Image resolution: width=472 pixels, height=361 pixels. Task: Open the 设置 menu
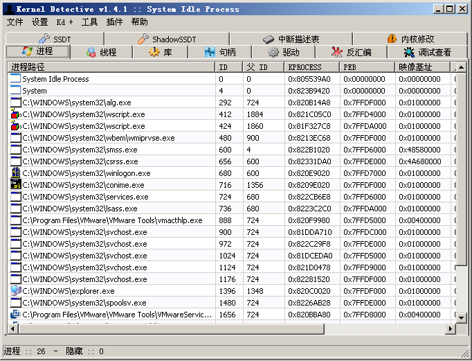[39, 22]
